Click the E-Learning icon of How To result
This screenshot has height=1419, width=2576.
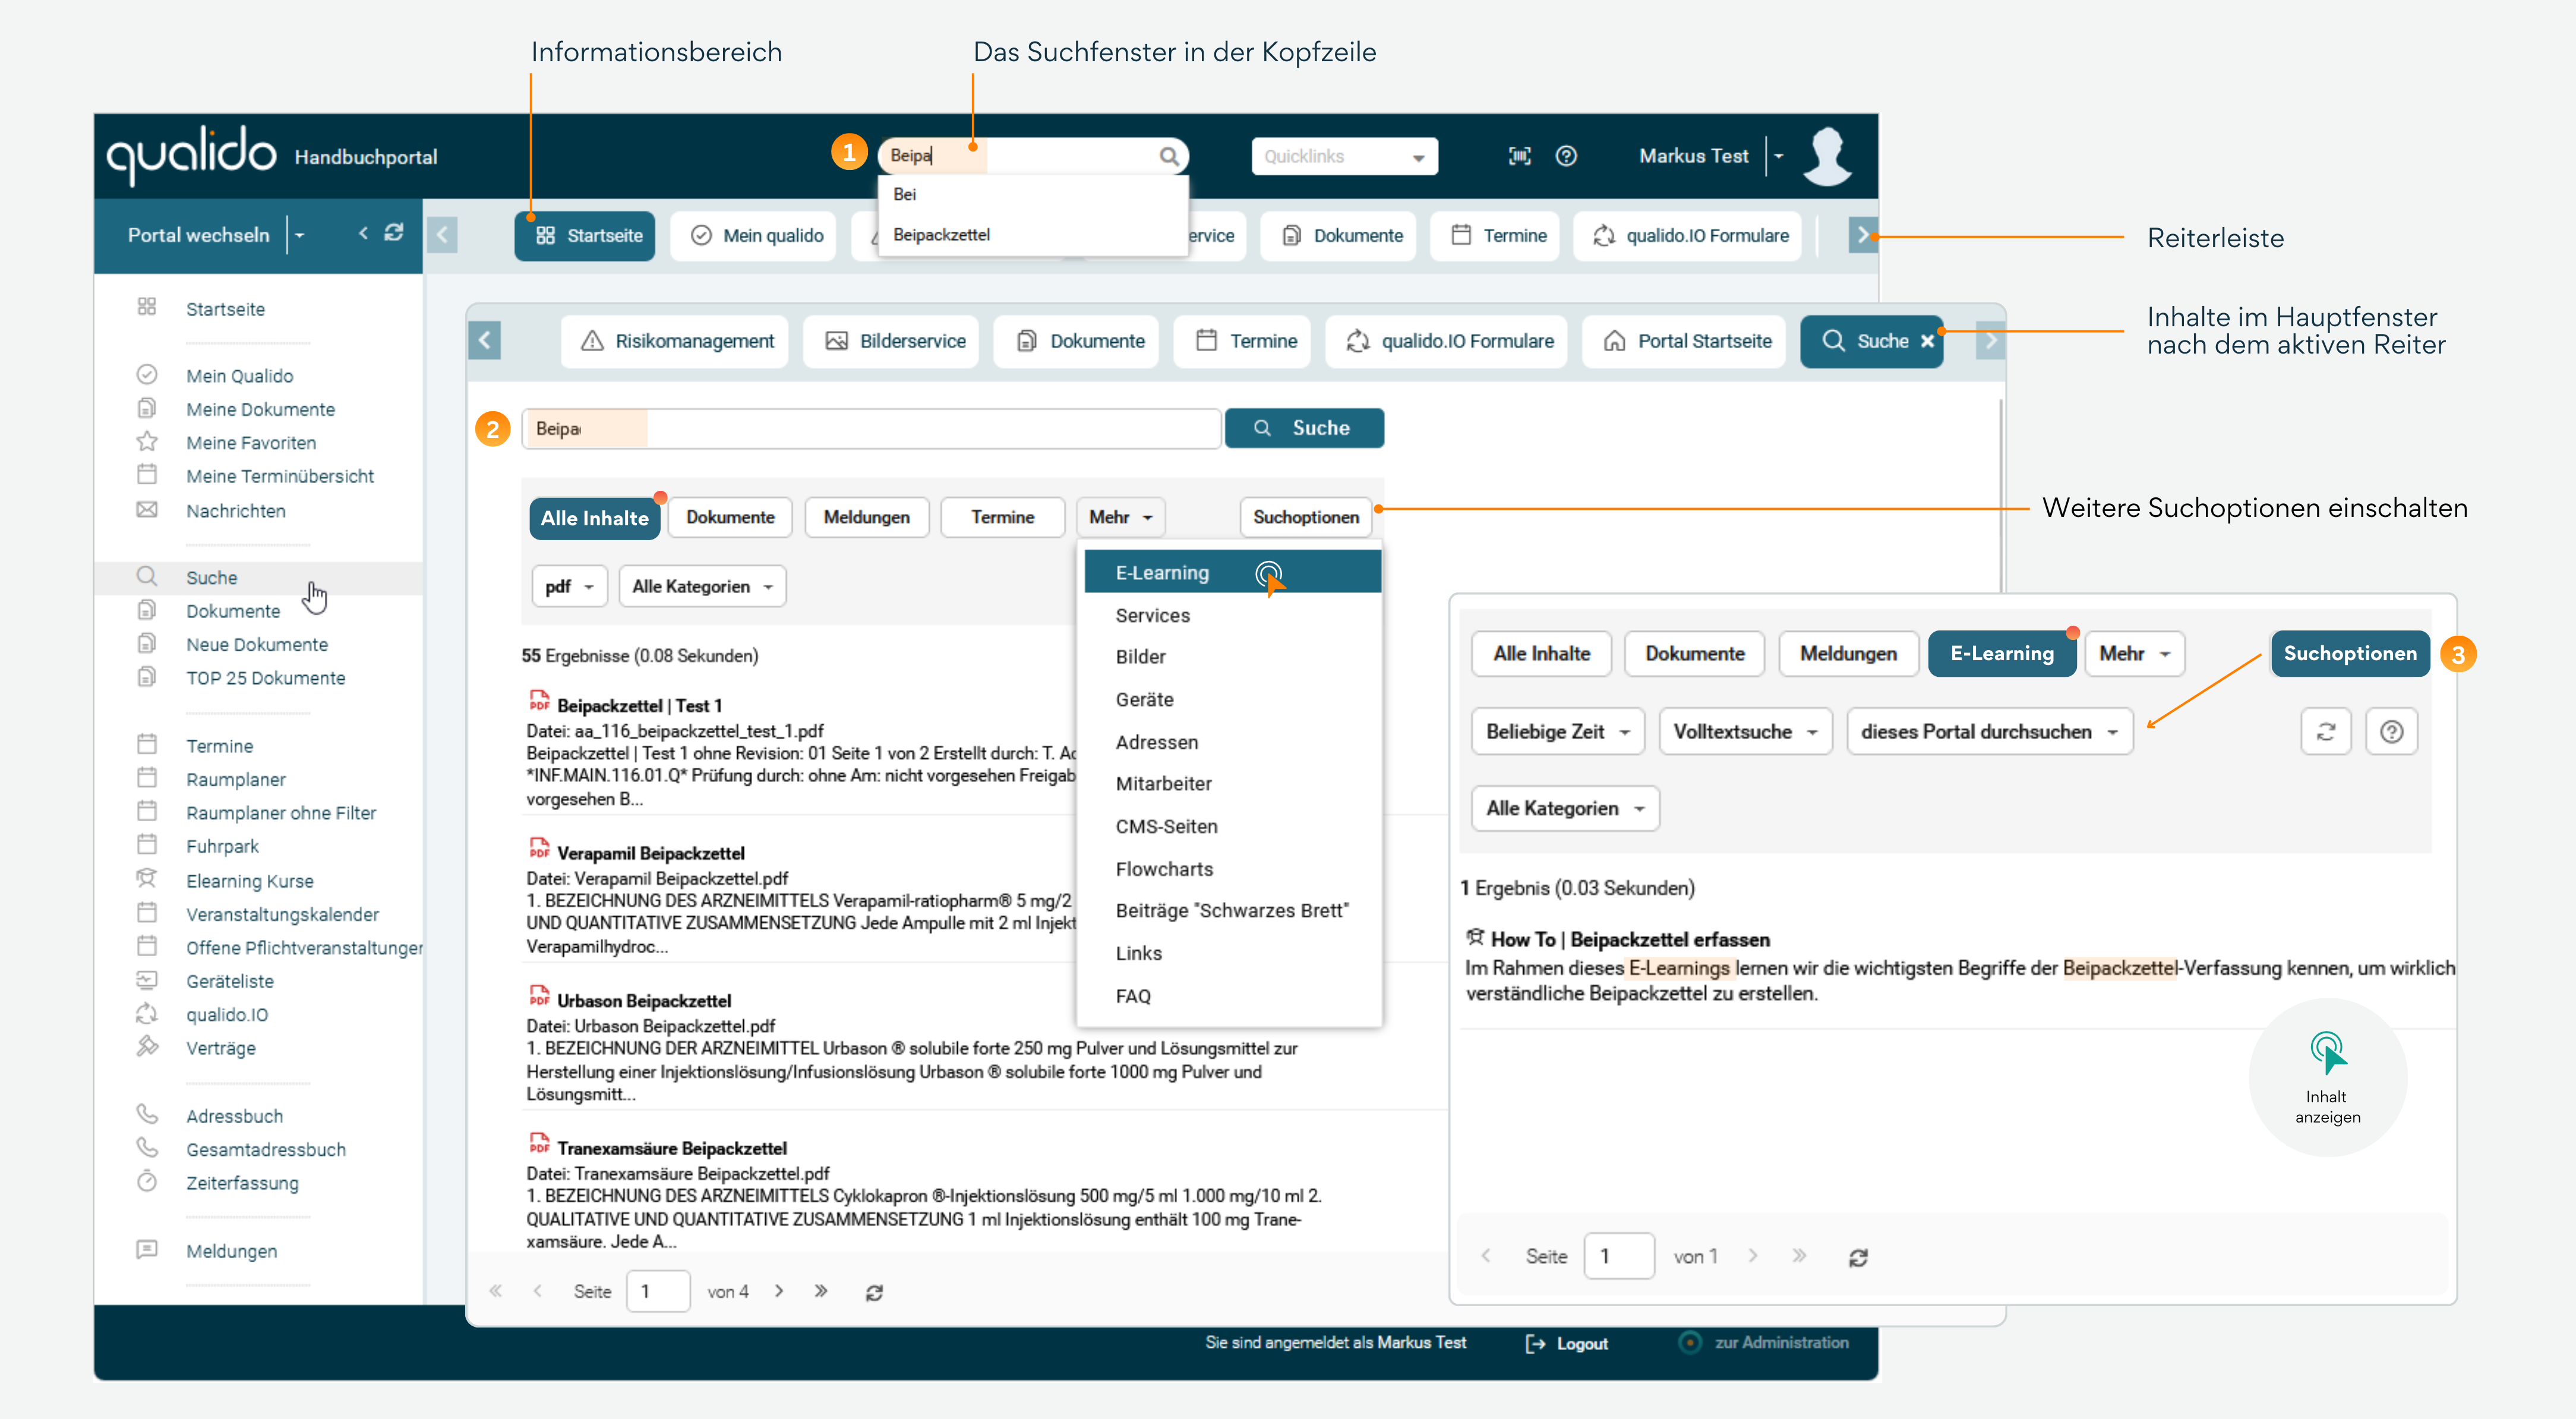coord(1474,938)
